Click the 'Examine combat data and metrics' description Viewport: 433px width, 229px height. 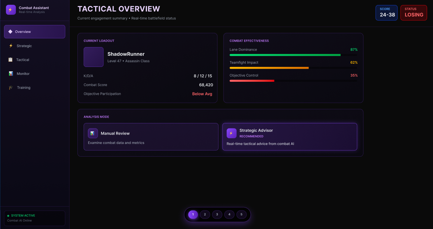pyautogui.click(x=116, y=143)
